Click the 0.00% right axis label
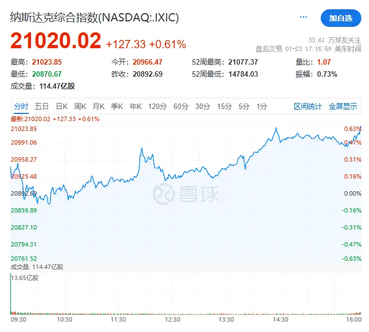This screenshot has width=369, height=332. pyautogui.click(x=353, y=193)
